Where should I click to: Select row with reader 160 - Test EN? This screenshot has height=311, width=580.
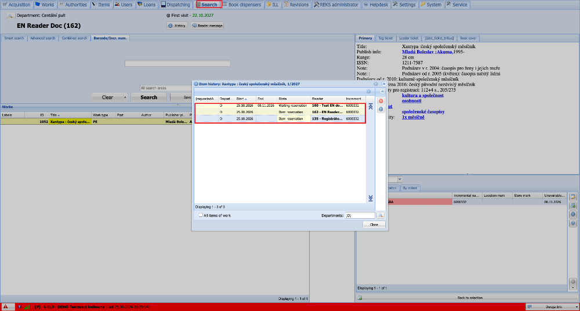pyautogui.click(x=280, y=106)
